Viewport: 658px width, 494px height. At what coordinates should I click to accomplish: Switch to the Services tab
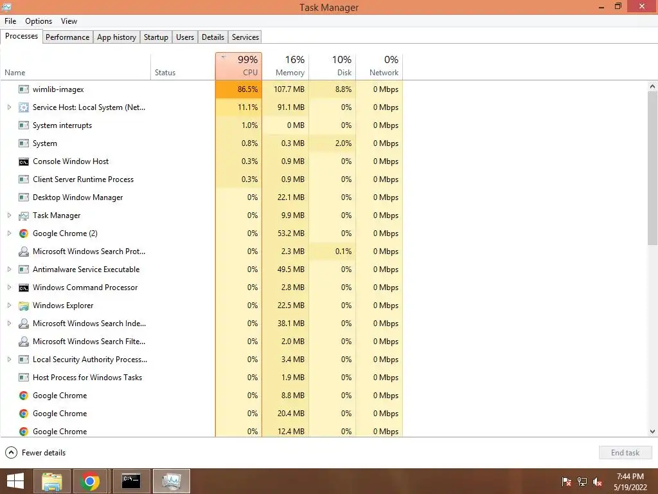245,37
